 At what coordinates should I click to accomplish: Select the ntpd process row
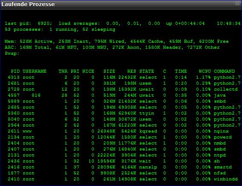click(123, 155)
